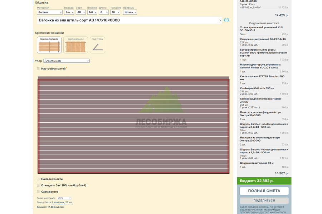This screenshot has width=322, height=214.
Task: Open product selector 'Вагонка из ели штиль'
Action: (130, 20)
